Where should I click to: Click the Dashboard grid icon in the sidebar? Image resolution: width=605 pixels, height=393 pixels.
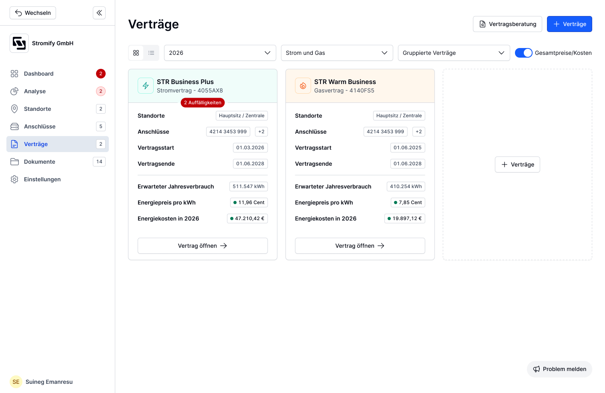tap(14, 74)
